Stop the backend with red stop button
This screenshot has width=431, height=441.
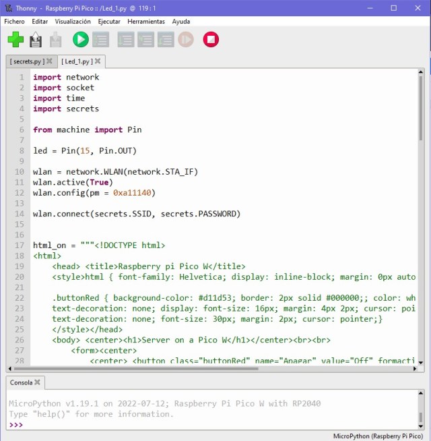click(x=211, y=39)
